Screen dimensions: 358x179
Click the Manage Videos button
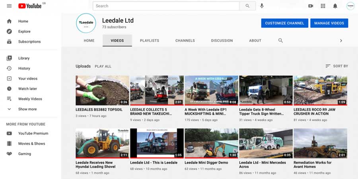(329, 23)
